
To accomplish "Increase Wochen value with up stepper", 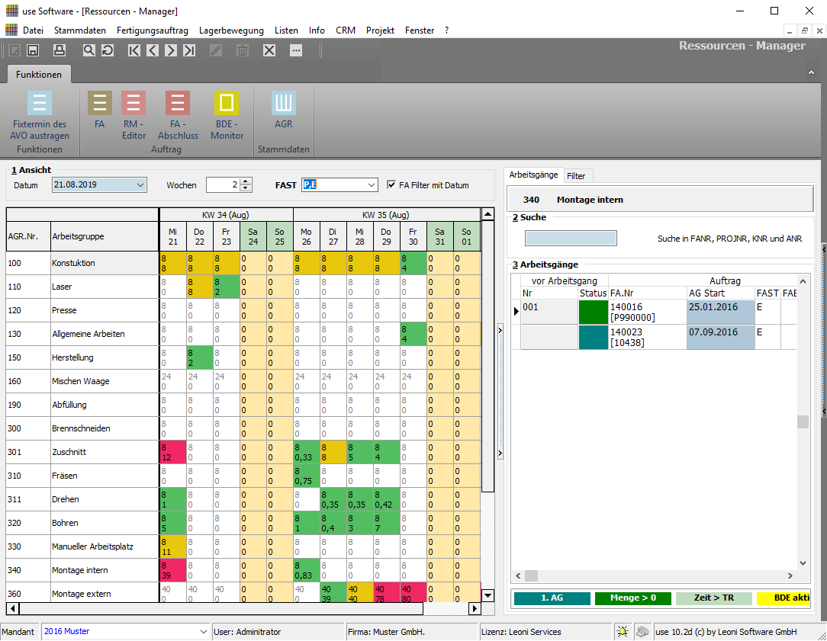I will 245,181.
